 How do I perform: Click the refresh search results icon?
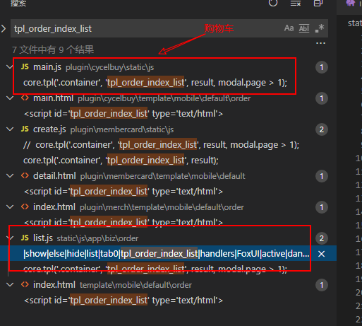click(273, 3)
